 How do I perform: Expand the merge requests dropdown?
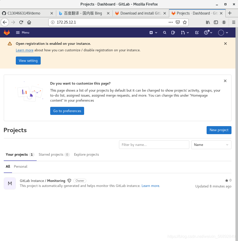coord(185,33)
